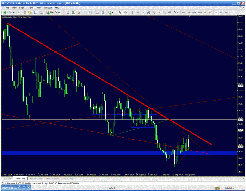The image size is (246, 191).
Task: Open the Indicators list icon
Action: point(110,12)
